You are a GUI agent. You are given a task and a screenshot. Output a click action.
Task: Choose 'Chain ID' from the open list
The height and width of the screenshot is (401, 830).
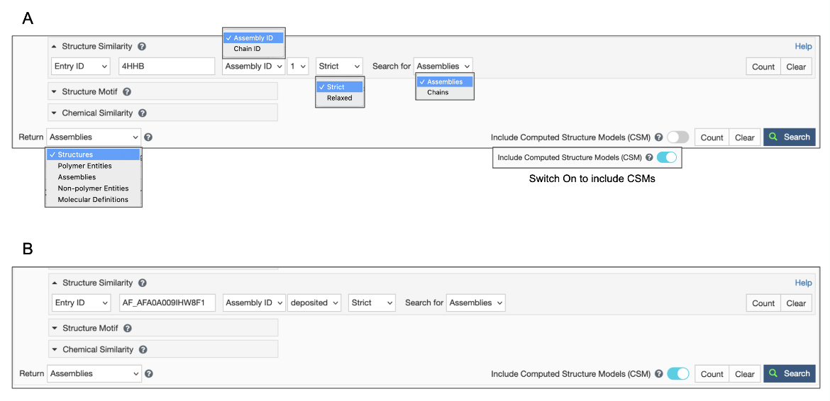(247, 49)
